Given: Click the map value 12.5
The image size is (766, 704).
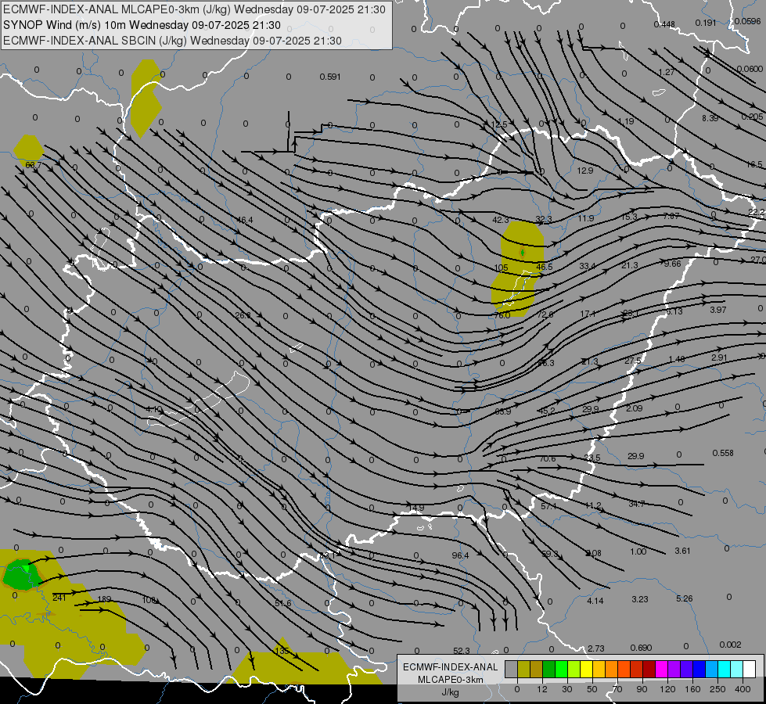Looking at the screenshot, I should coord(499,124).
